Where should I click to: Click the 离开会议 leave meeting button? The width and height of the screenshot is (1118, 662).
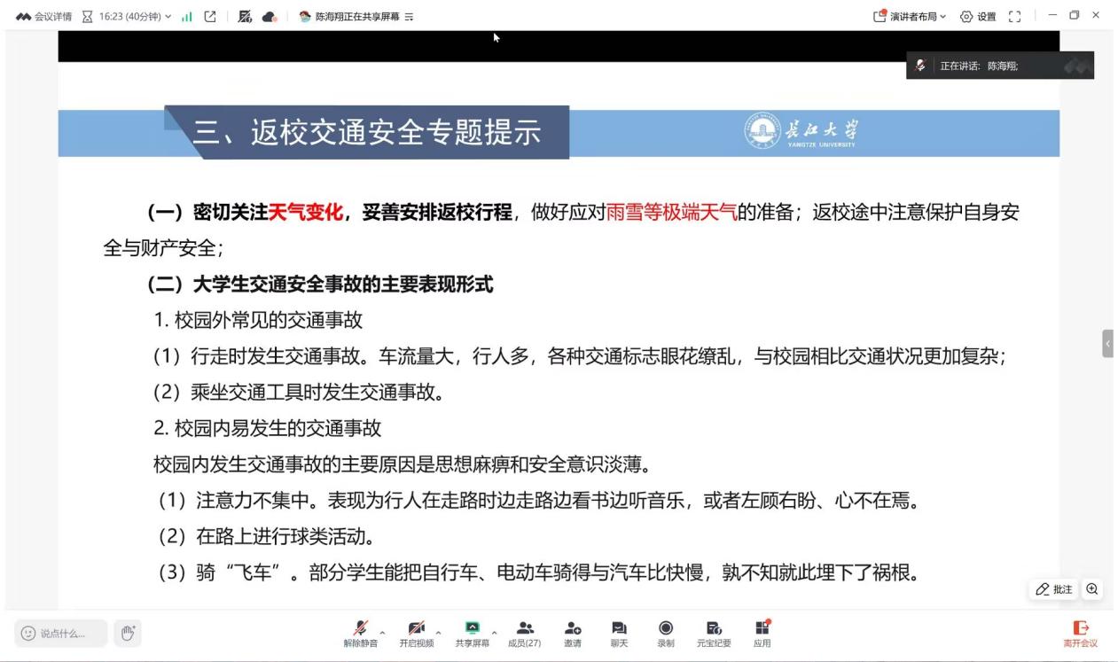click(x=1079, y=633)
